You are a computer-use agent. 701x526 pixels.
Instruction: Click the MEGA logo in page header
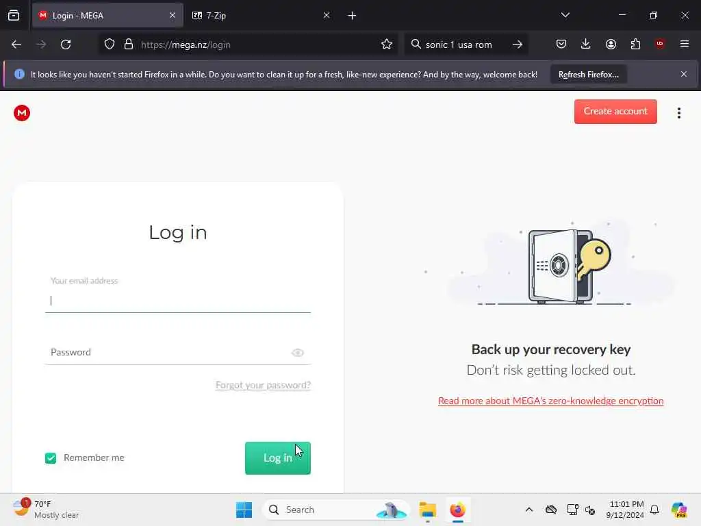pyautogui.click(x=22, y=113)
